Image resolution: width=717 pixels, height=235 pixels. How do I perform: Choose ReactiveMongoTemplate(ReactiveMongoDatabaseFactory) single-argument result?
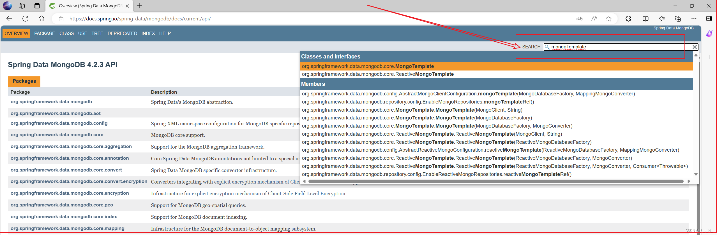497,142
